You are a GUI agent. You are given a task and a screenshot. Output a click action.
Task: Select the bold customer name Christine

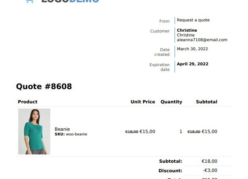point(187,30)
